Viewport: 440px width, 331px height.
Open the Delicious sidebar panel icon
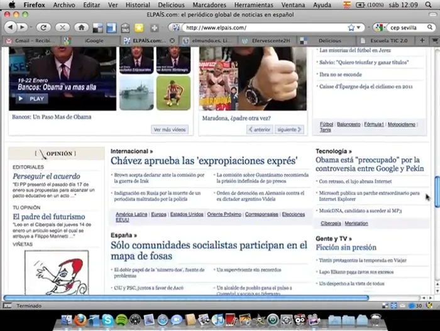(111, 28)
